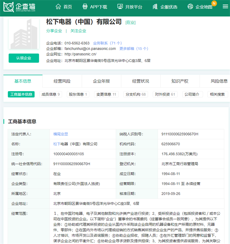The image size is (230, 244).
Task: Click registered capital 176,498.5382(万美元)
Action: [x=179, y=154]
